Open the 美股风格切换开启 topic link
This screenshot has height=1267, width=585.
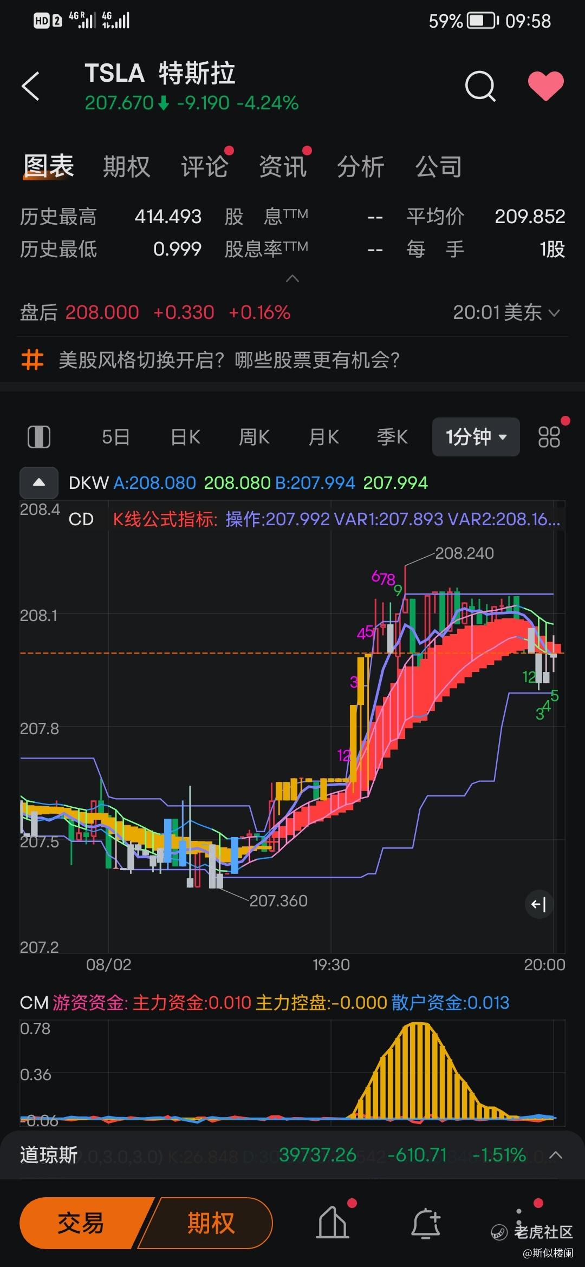tap(229, 360)
